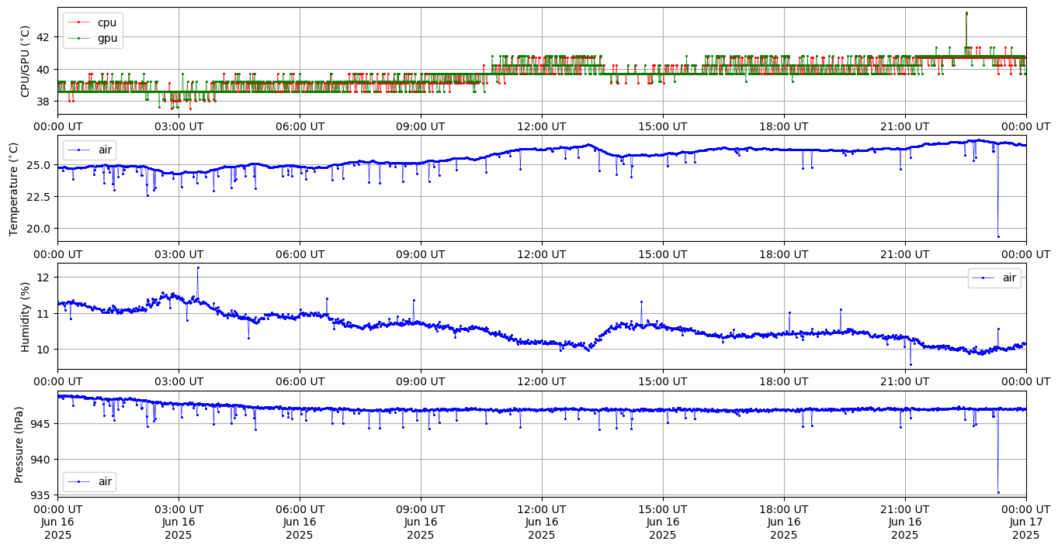Screen dimensions: 1058x548
Task: Click the lowest outlier point in Pressure plot
Action: coord(998,492)
